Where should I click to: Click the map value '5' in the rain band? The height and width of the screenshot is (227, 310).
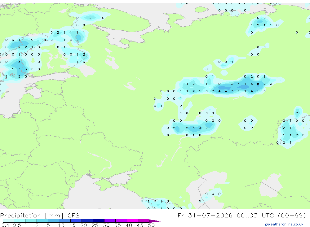pyautogui.click(x=258, y=84)
